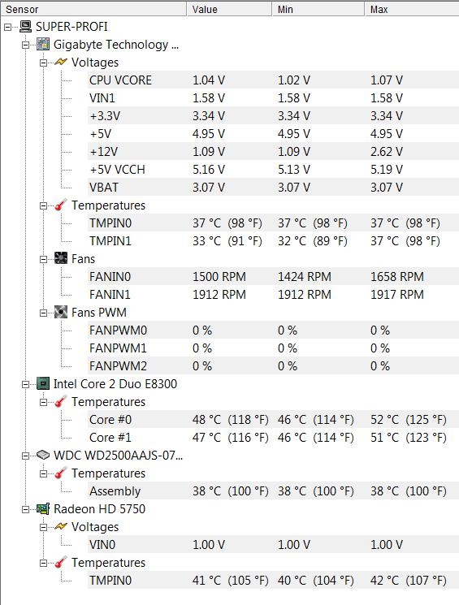Select the CPU VCORE row
This screenshot has height=605, width=459.
[273, 80]
